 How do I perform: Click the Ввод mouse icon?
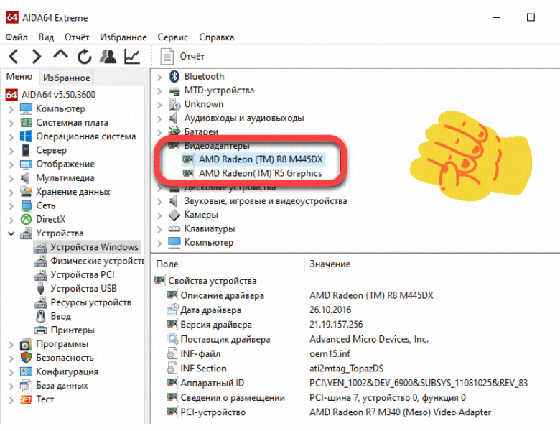[40, 316]
